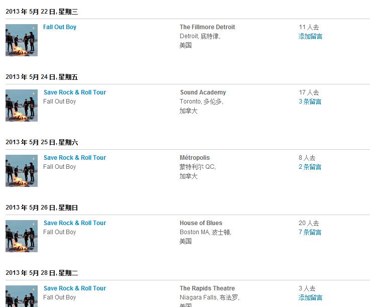Add comment to Fillmore Detroit event
The image size is (370, 307).
pos(310,36)
